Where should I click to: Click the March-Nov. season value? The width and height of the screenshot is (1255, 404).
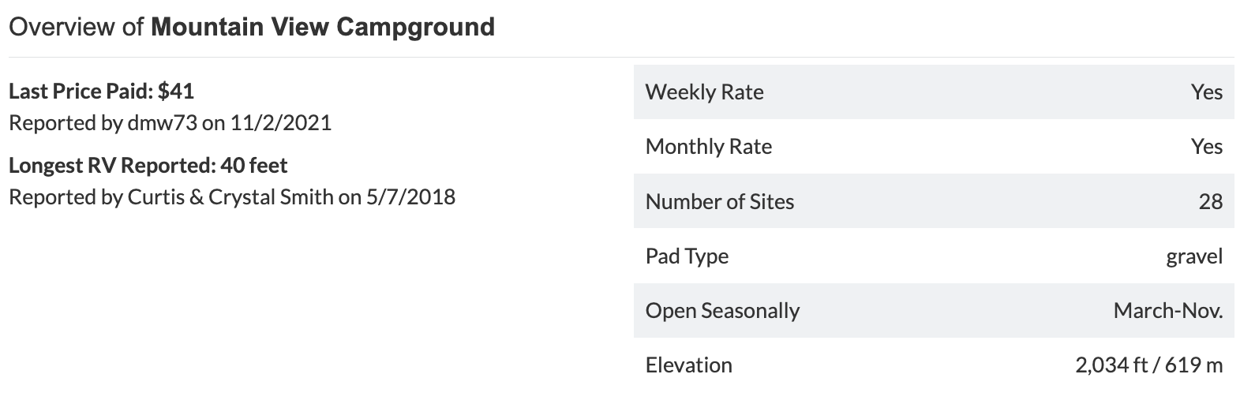pyautogui.click(x=1168, y=311)
